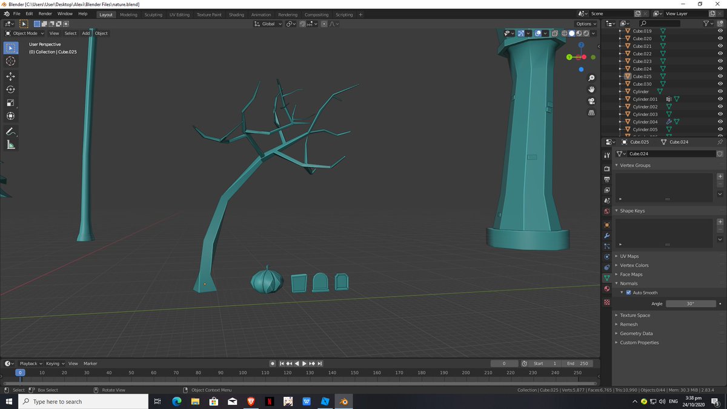
Task: Open the Modifier wrench properties tab
Action: click(606, 236)
